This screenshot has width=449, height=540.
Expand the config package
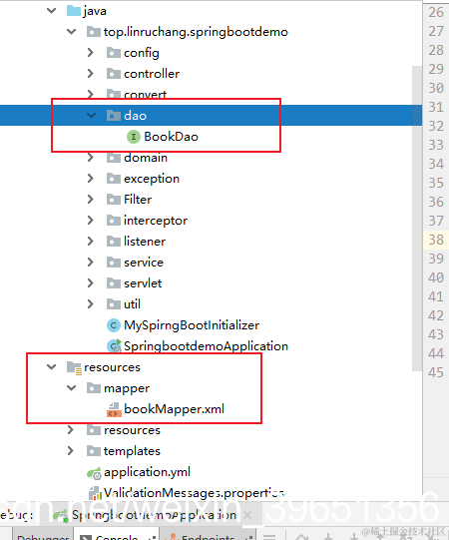(91, 53)
